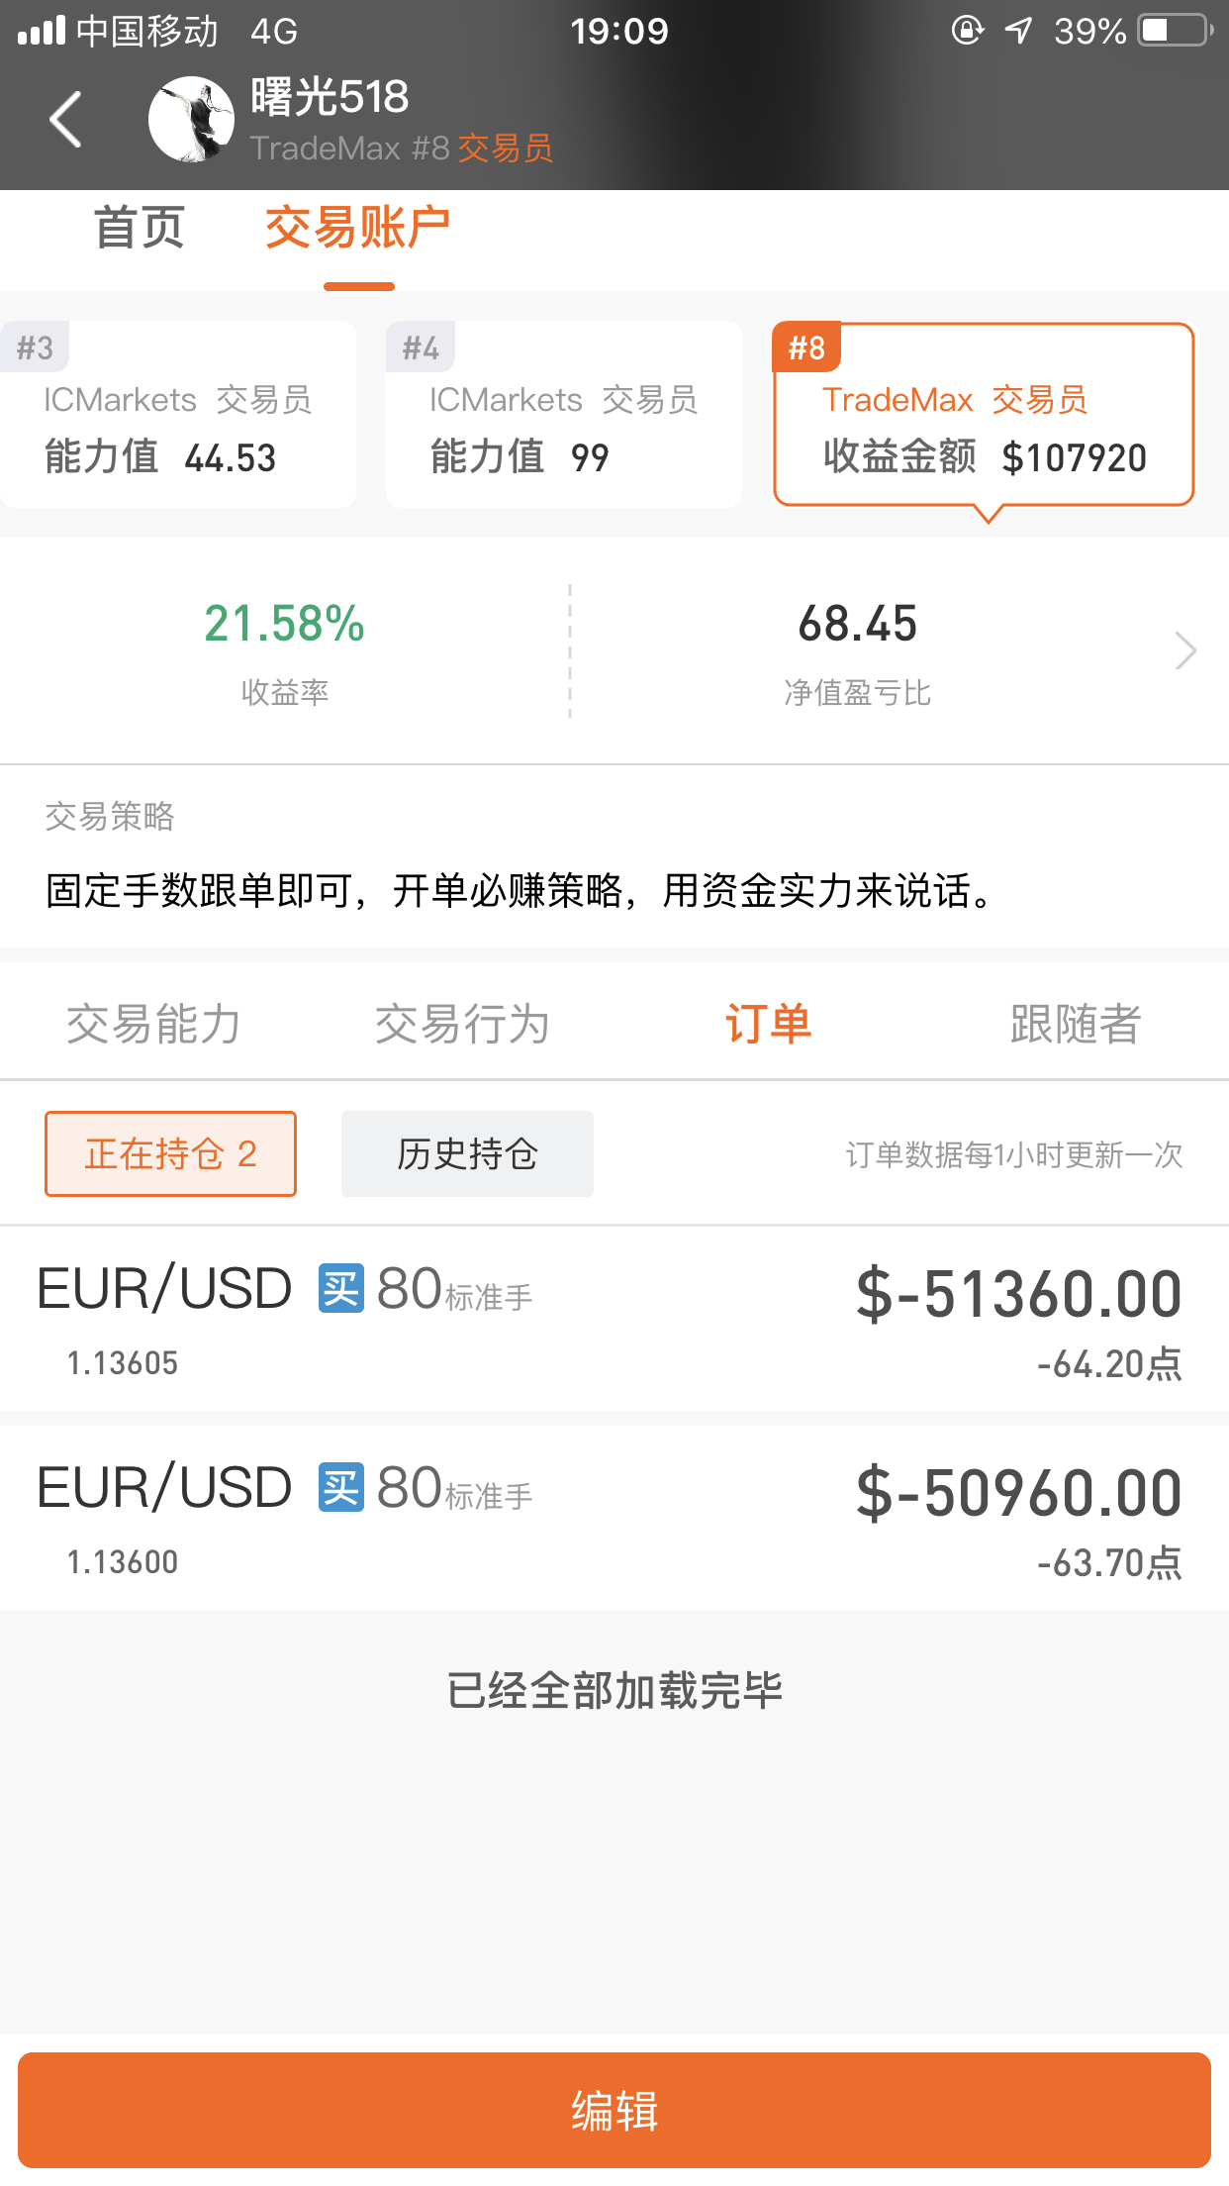Switch to 首页 tab
Viewport: 1229px width, 2186px height.
click(140, 228)
